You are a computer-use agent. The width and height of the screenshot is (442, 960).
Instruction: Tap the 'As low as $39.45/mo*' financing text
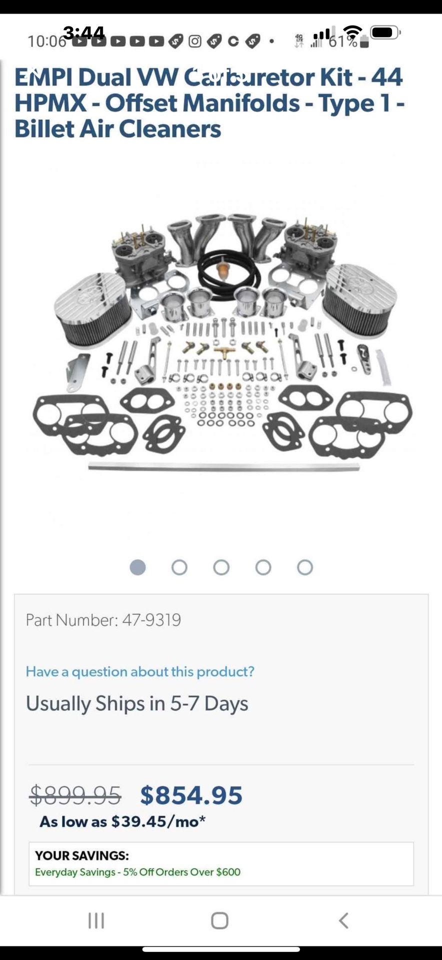(x=122, y=821)
